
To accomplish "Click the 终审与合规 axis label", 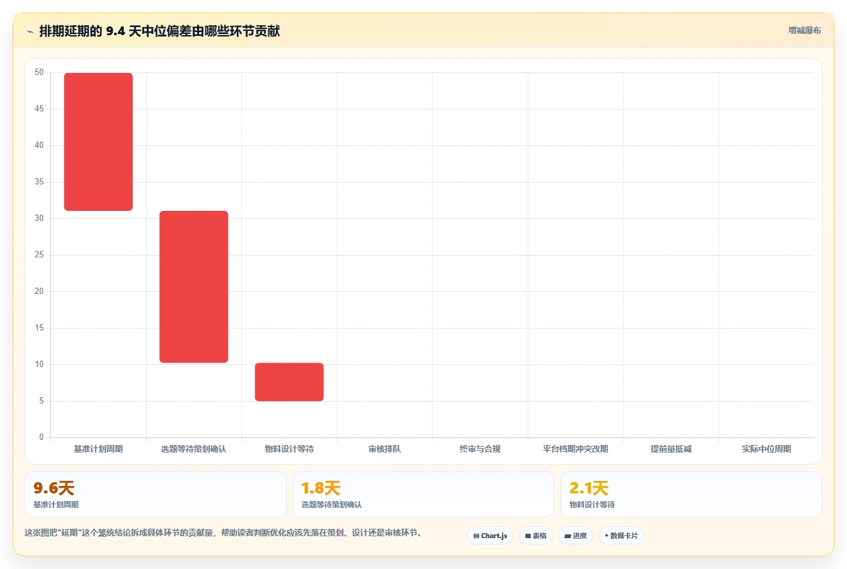I will 480,449.
